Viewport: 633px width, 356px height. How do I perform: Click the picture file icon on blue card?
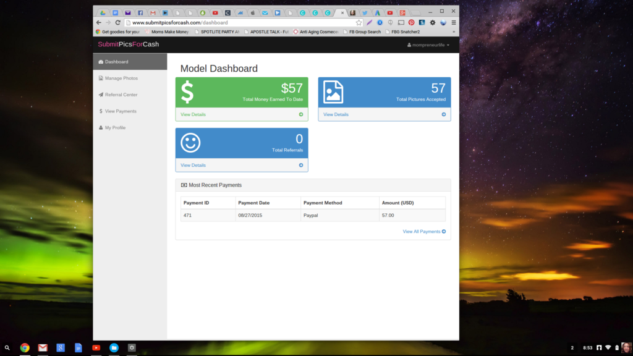click(333, 92)
